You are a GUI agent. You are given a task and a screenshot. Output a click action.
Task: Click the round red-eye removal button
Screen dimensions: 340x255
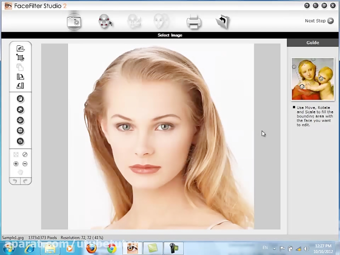point(20,141)
